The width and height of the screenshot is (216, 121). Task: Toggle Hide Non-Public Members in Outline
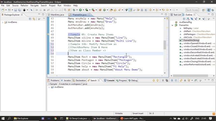[199, 19]
